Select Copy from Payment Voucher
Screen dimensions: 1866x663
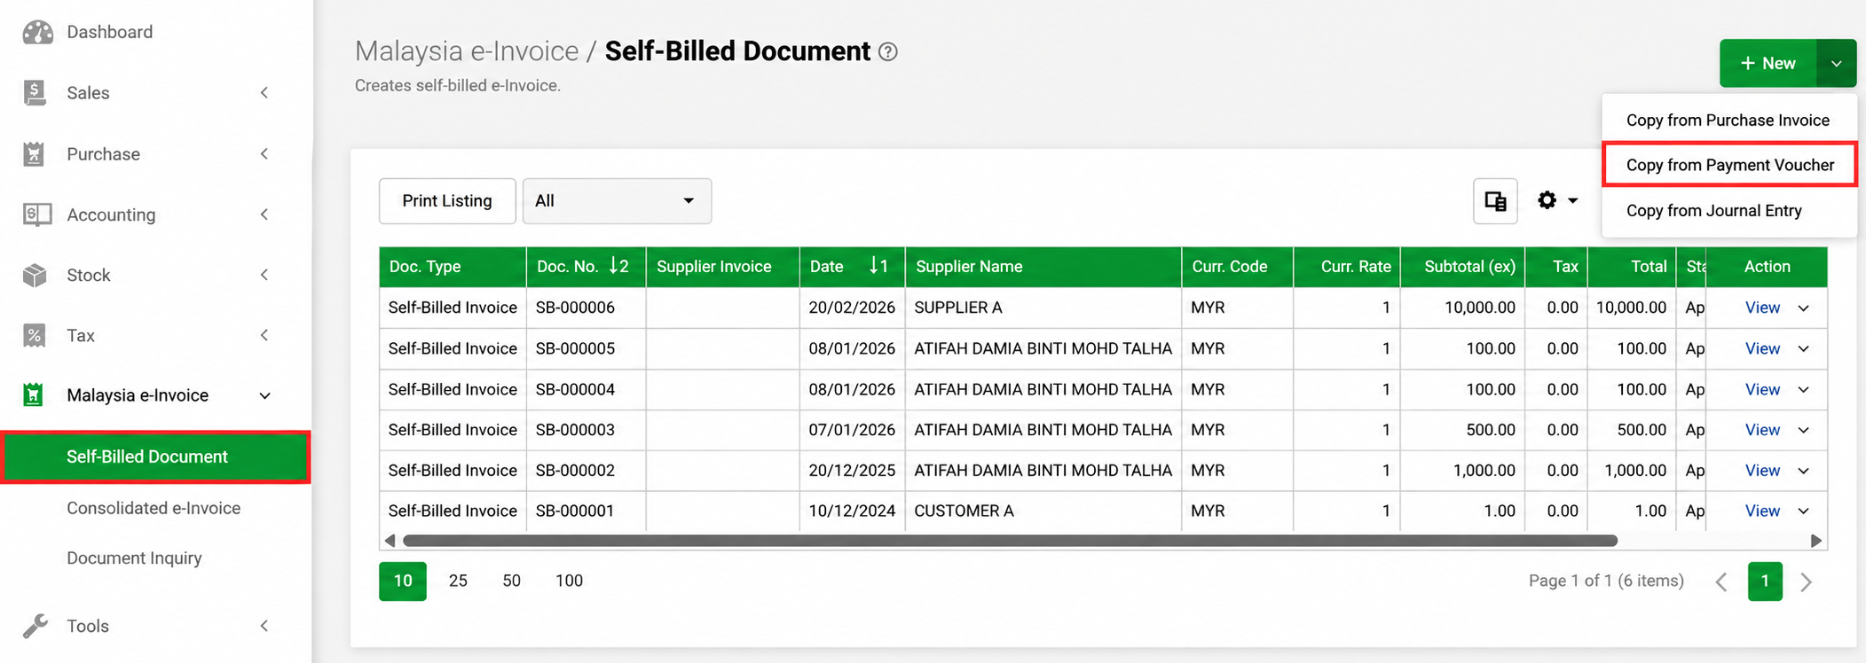point(1730,165)
